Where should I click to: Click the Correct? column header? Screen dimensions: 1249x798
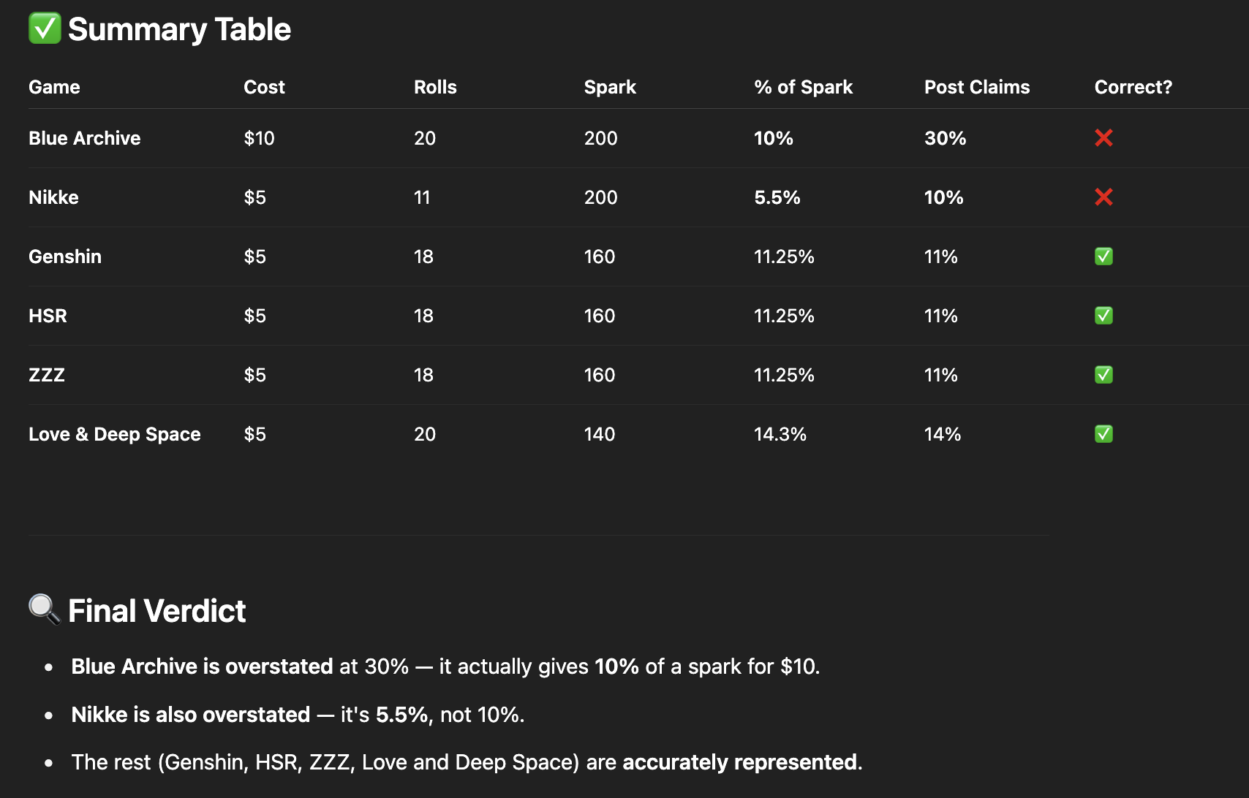tap(1133, 87)
